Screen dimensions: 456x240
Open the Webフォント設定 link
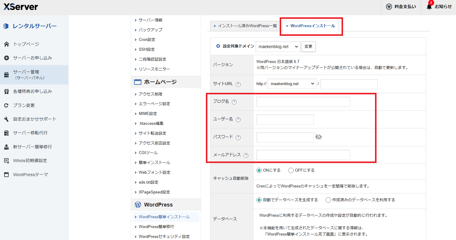click(x=154, y=173)
